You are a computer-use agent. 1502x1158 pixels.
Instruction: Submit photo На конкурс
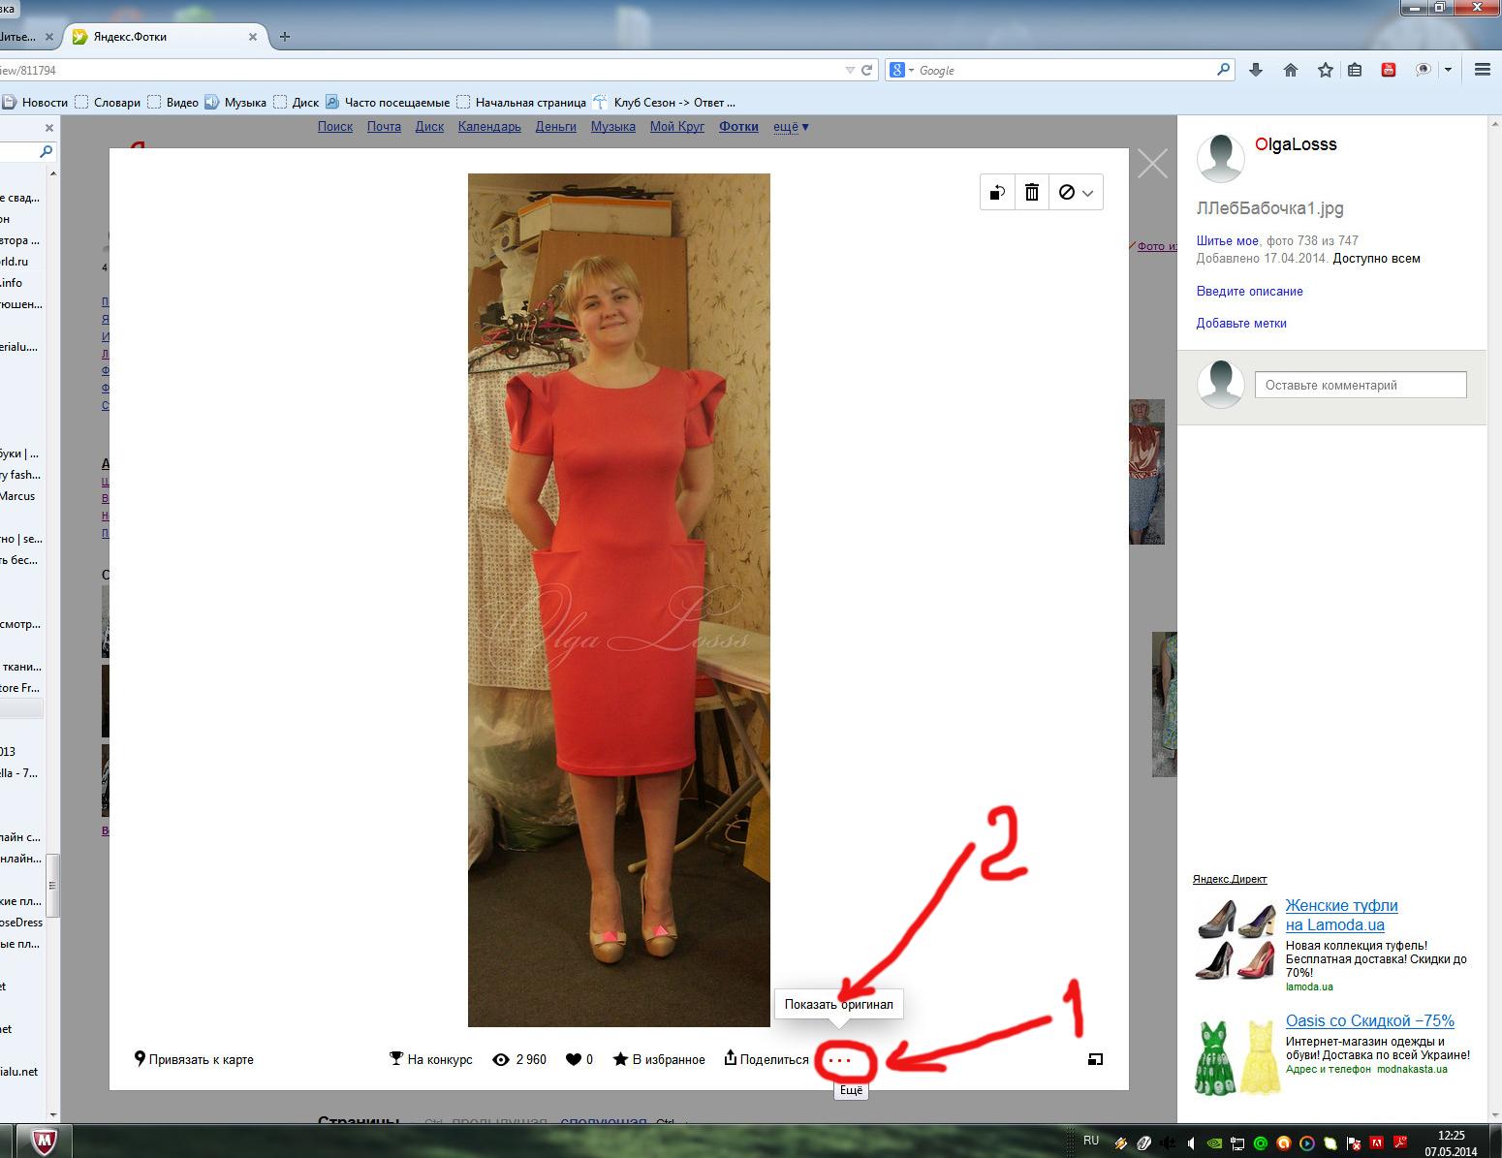pyautogui.click(x=430, y=1059)
